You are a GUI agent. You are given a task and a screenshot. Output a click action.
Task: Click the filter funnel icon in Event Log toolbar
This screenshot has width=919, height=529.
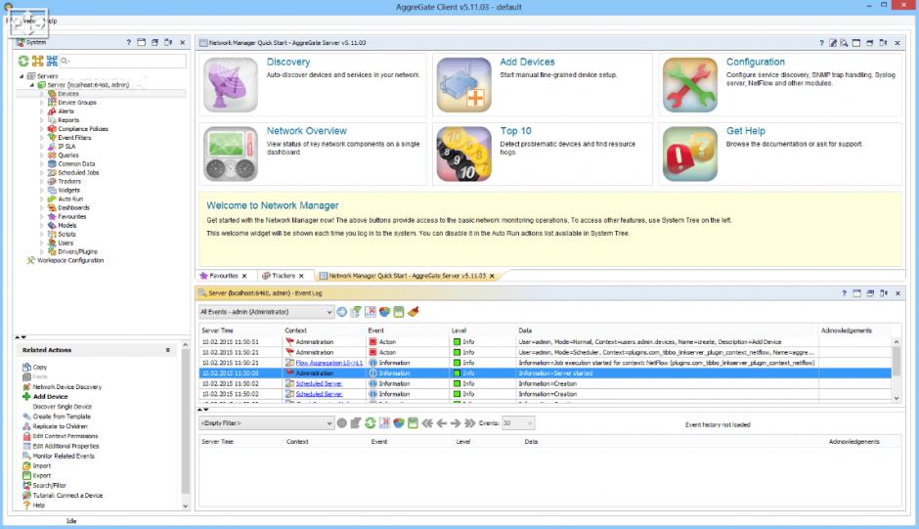(356, 312)
